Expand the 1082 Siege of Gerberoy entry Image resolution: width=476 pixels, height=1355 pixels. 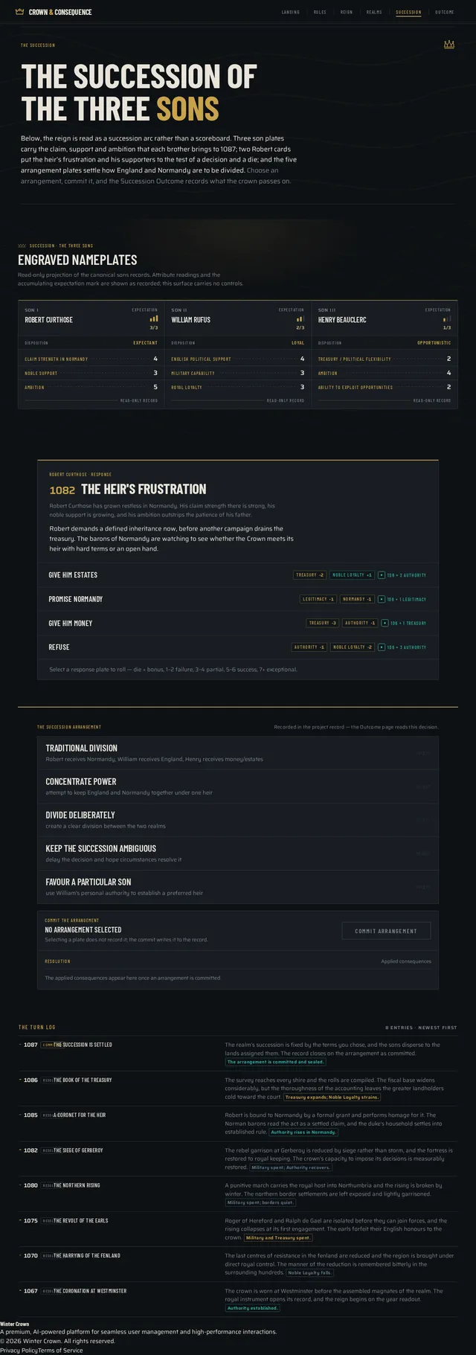coord(238,1159)
